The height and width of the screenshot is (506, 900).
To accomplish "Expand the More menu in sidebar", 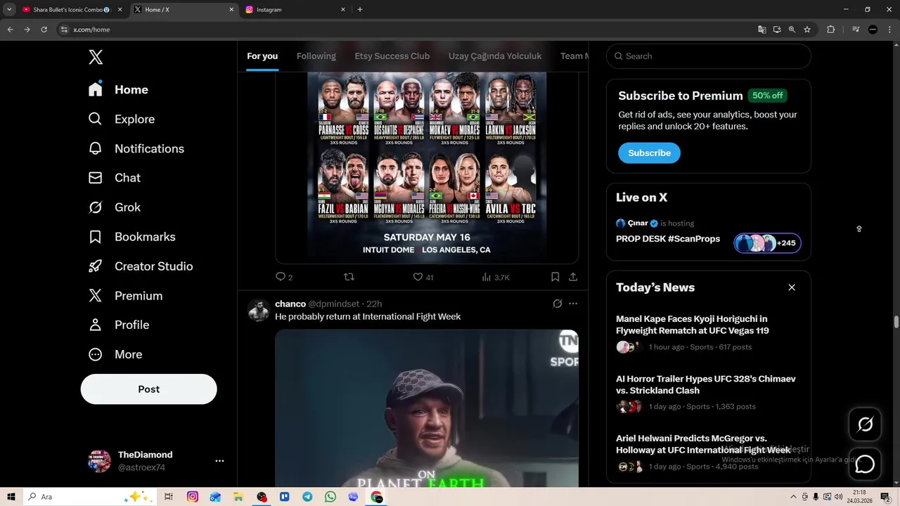I will point(115,355).
